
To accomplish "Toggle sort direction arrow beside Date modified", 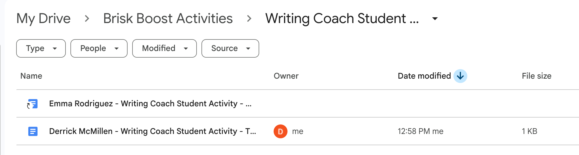I will pyautogui.click(x=460, y=76).
